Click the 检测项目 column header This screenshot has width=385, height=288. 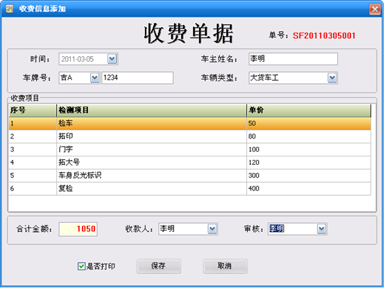[x=151, y=110]
